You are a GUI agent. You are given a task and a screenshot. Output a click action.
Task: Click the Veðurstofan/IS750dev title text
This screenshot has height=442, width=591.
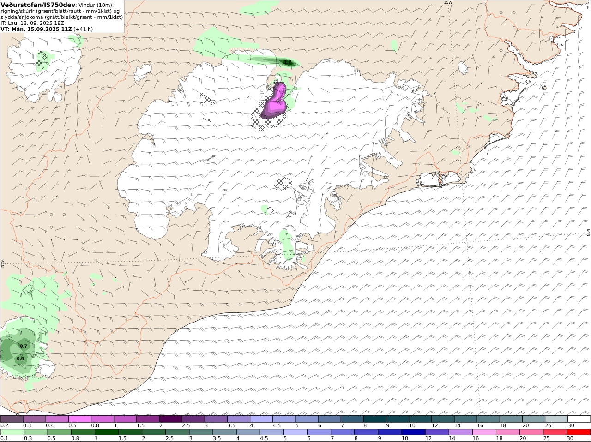(x=38, y=5)
